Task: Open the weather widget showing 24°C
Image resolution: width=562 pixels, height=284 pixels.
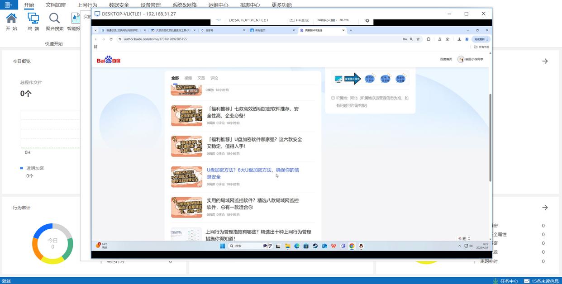Action: pos(101,246)
